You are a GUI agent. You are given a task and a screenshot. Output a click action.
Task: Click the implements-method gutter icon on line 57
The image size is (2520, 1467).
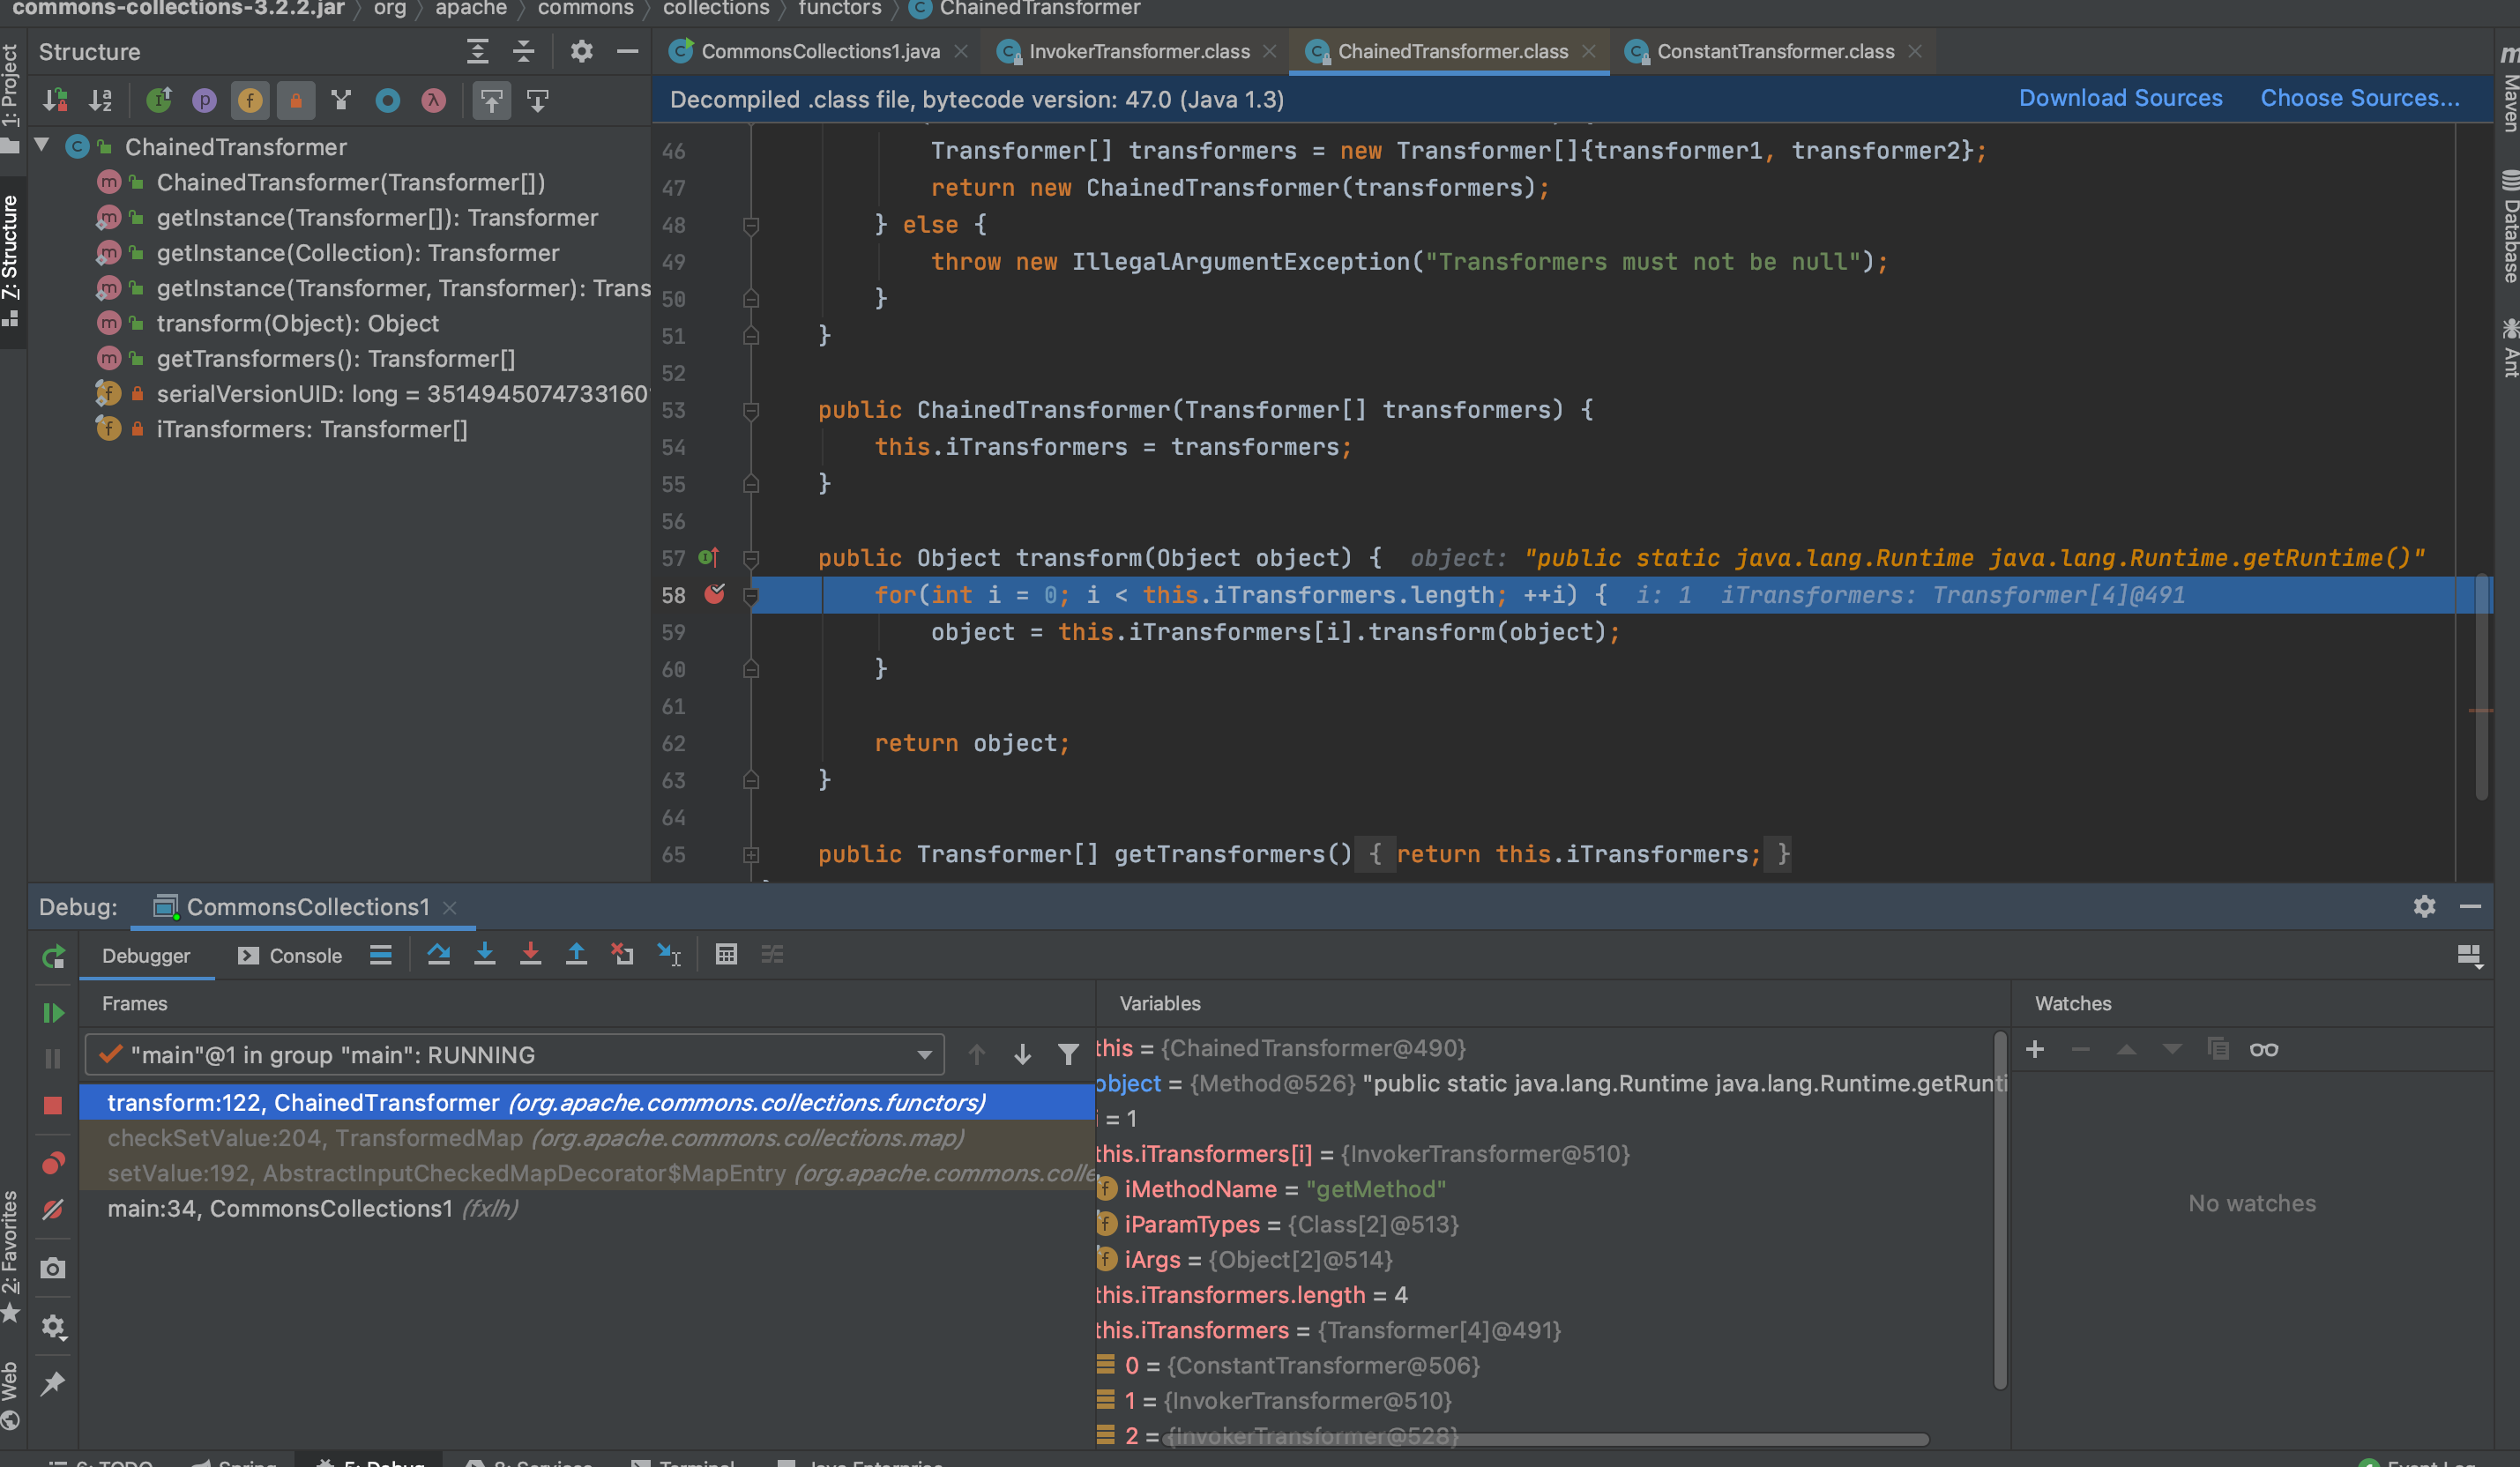(708, 557)
